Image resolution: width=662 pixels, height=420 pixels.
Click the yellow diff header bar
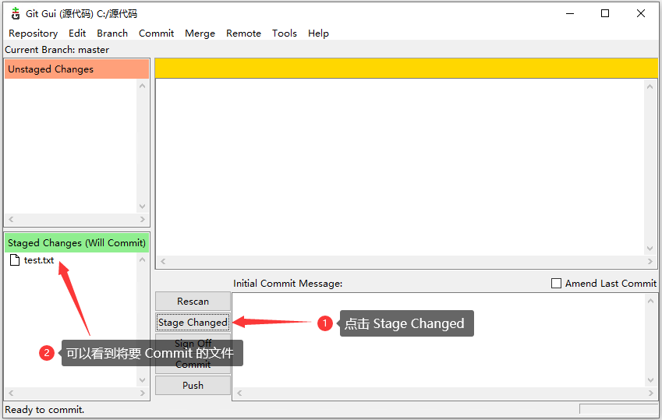(406, 69)
